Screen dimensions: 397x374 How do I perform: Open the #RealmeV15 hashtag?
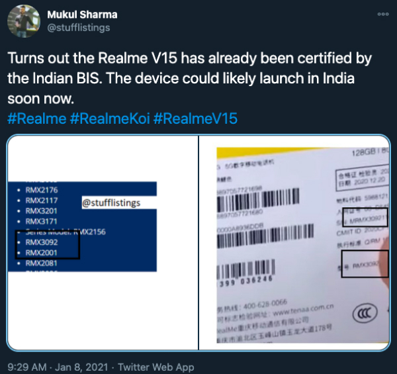click(x=195, y=118)
